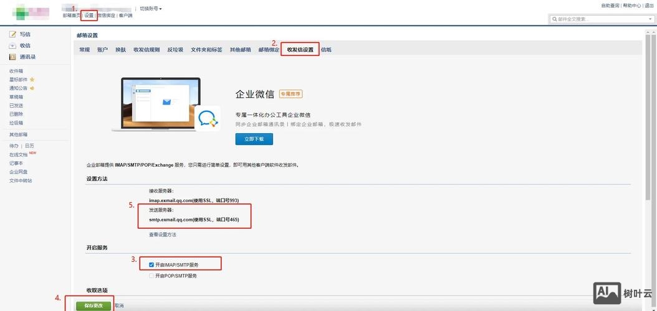Open 在线文档 in the sidebar
The height and width of the screenshot is (311, 657).
point(19,155)
